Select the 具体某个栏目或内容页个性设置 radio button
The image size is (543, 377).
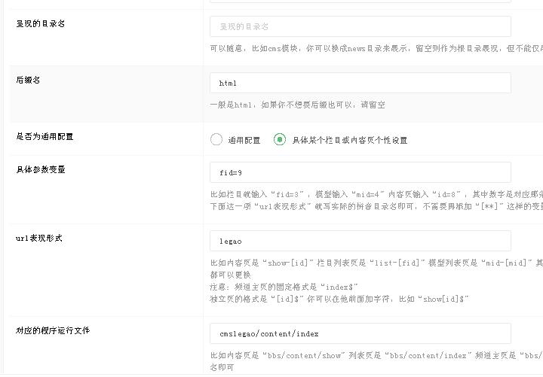click(280, 139)
